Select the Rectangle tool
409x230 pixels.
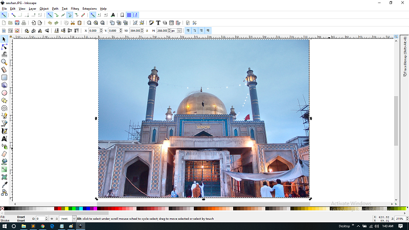tap(4, 78)
